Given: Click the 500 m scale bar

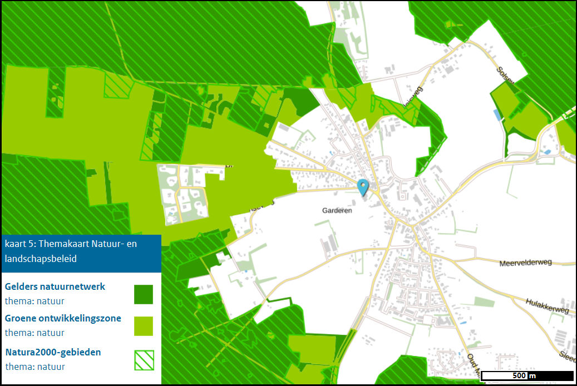Looking at the screenshot, I should (526, 376).
